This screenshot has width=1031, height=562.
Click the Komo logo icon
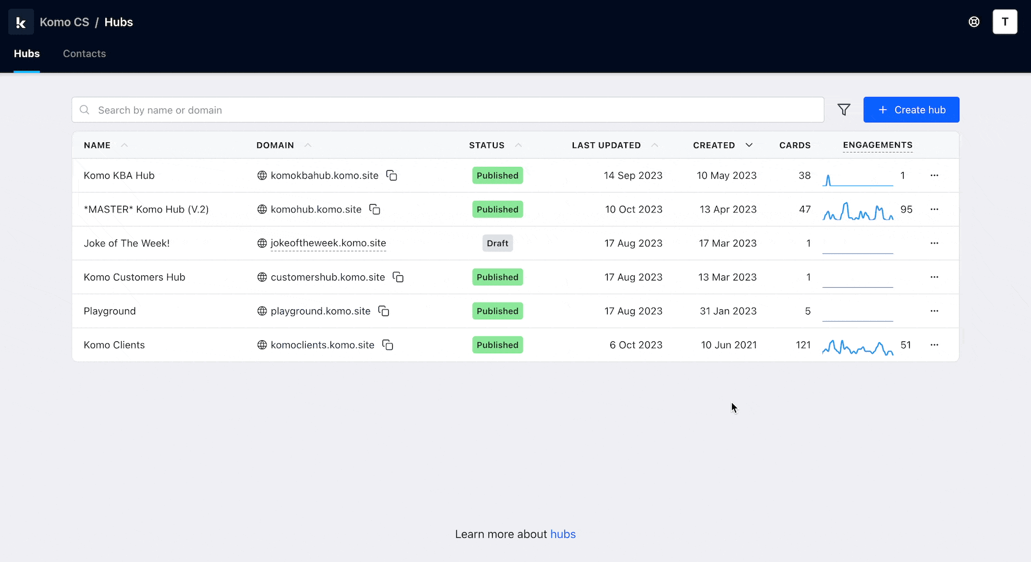click(x=21, y=22)
